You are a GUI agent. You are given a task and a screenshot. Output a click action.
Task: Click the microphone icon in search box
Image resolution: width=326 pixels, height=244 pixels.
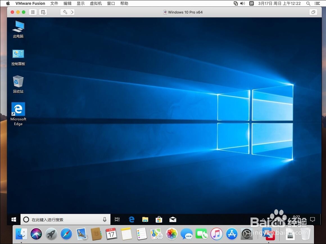coord(105,220)
